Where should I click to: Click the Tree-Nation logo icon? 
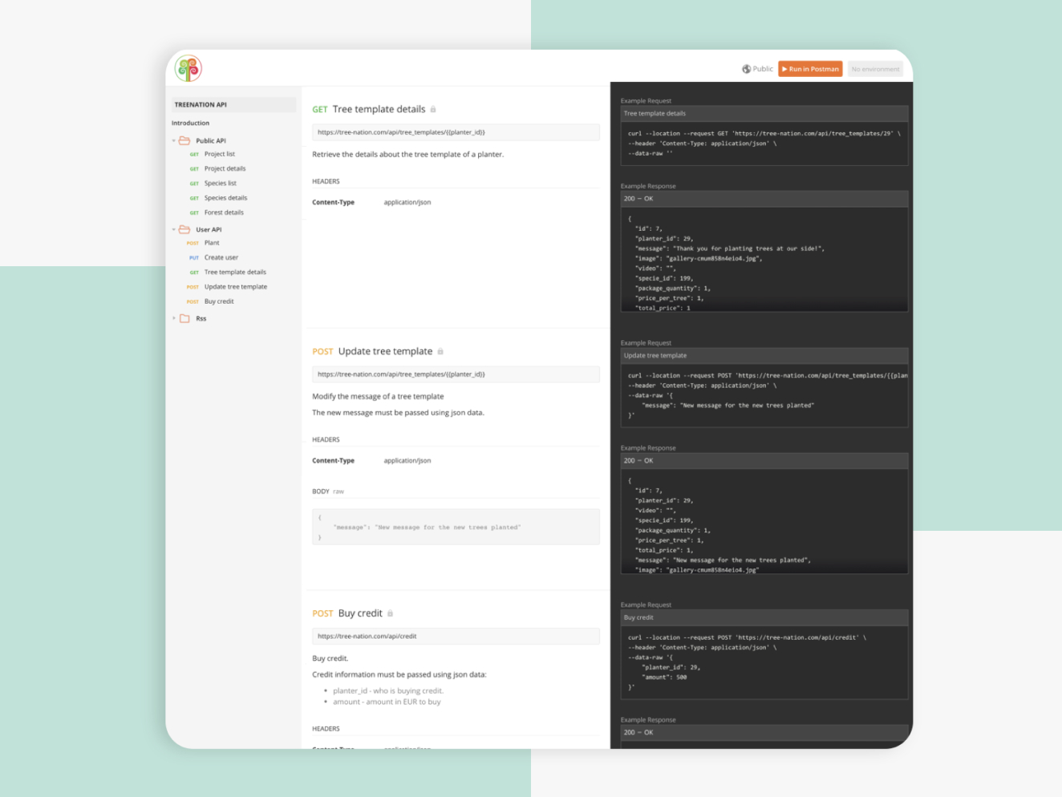[x=188, y=69]
